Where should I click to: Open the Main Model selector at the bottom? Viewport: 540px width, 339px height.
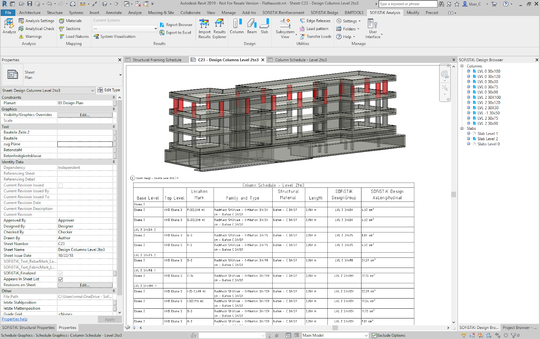click(367, 335)
